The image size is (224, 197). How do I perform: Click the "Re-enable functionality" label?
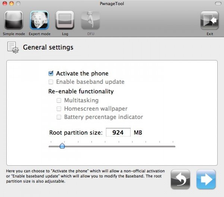pos(81,91)
